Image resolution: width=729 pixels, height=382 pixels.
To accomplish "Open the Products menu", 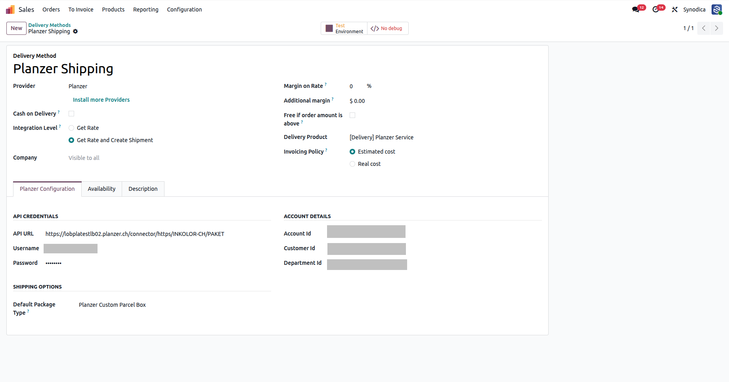I will point(113,10).
